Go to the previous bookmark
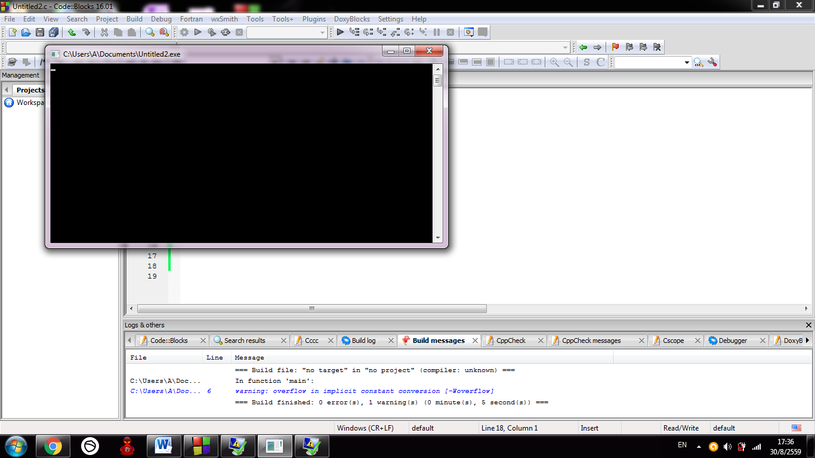This screenshot has width=815, height=458. click(x=629, y=47)
